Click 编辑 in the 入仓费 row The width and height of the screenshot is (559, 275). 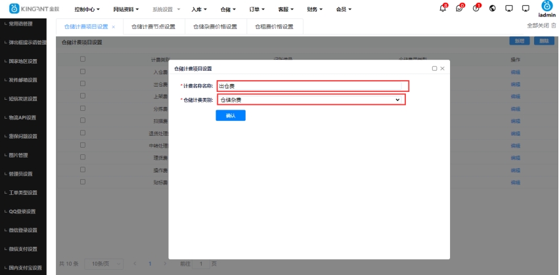point(515,72)
